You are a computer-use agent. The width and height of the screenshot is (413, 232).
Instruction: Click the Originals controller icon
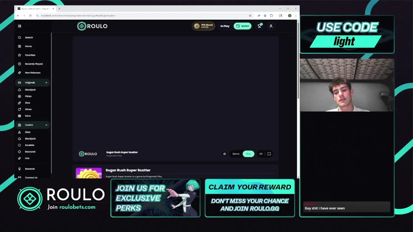(19, 82)
